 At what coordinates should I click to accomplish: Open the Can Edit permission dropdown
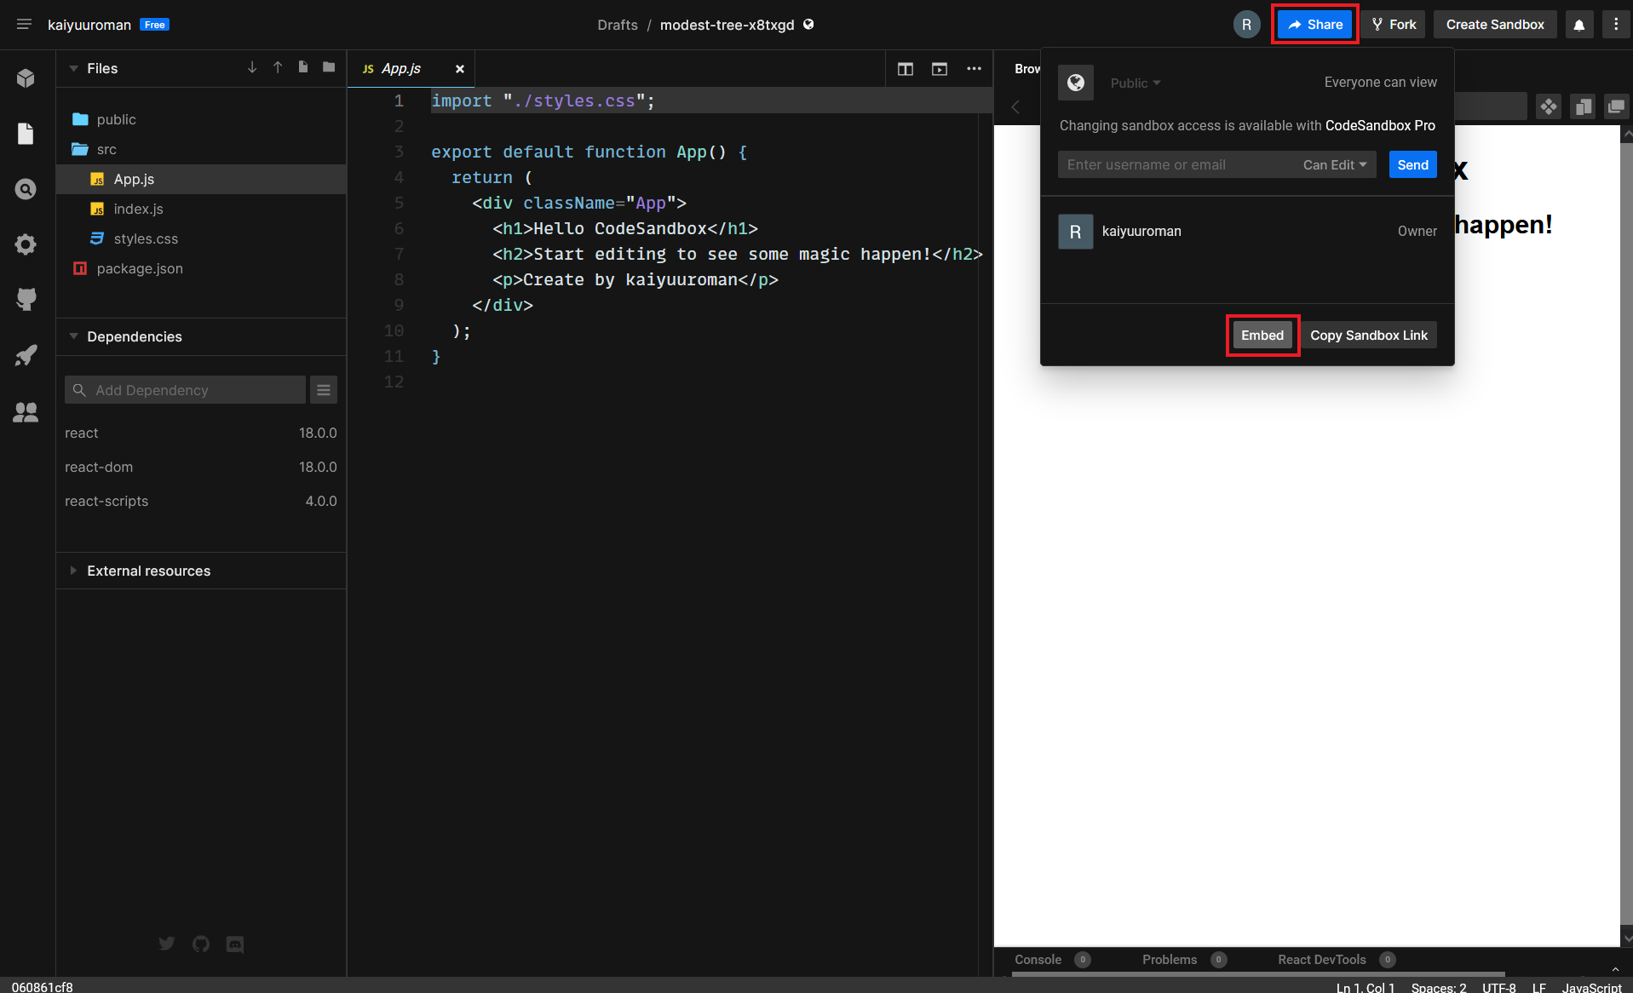(1334, 165)
